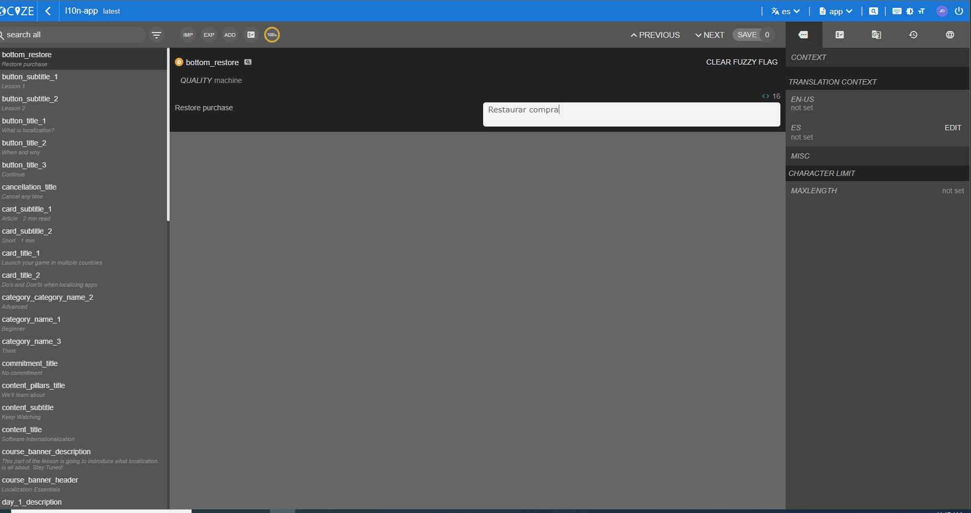Image resolution: width=971 pixels, height=513 pixels.
Task: Click the SAVE button
Action: pyautogui.click(x=747, y=35)
